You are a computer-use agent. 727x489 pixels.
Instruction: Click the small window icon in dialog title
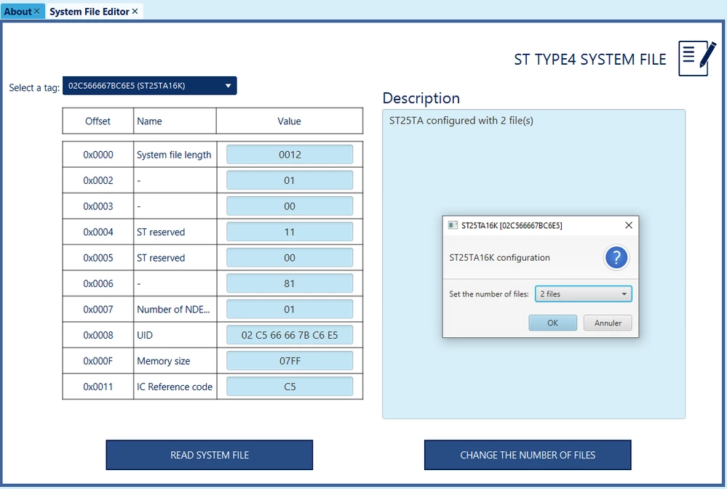tap(453, 225)
